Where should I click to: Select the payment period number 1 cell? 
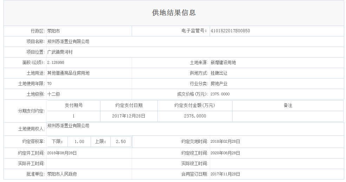click(73, 116)
